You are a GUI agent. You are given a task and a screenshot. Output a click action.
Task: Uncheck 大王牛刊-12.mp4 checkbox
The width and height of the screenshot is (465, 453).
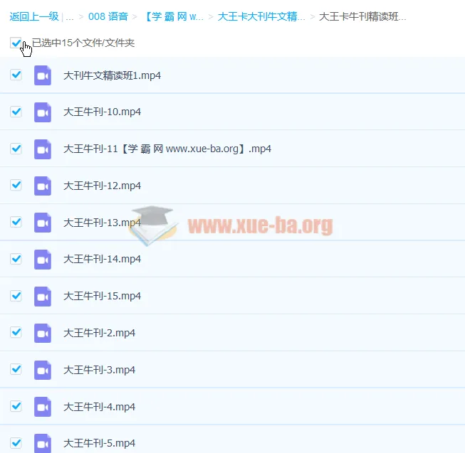point(16,185)
